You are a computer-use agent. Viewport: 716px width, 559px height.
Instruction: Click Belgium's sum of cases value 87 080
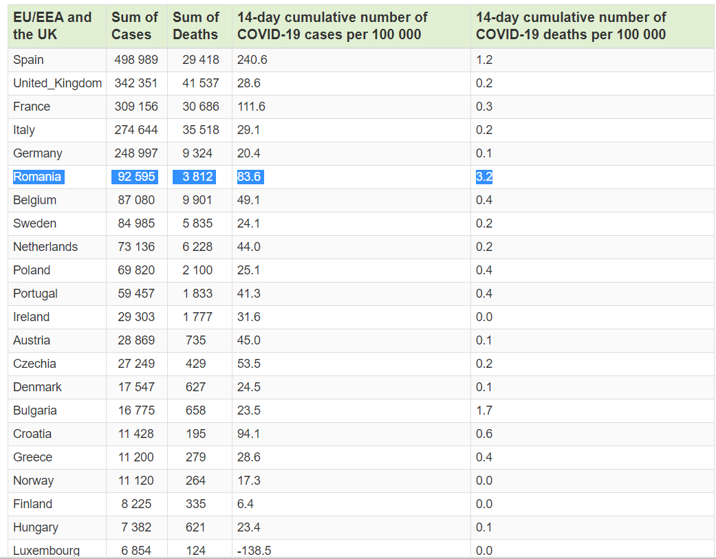coord(136,200)
